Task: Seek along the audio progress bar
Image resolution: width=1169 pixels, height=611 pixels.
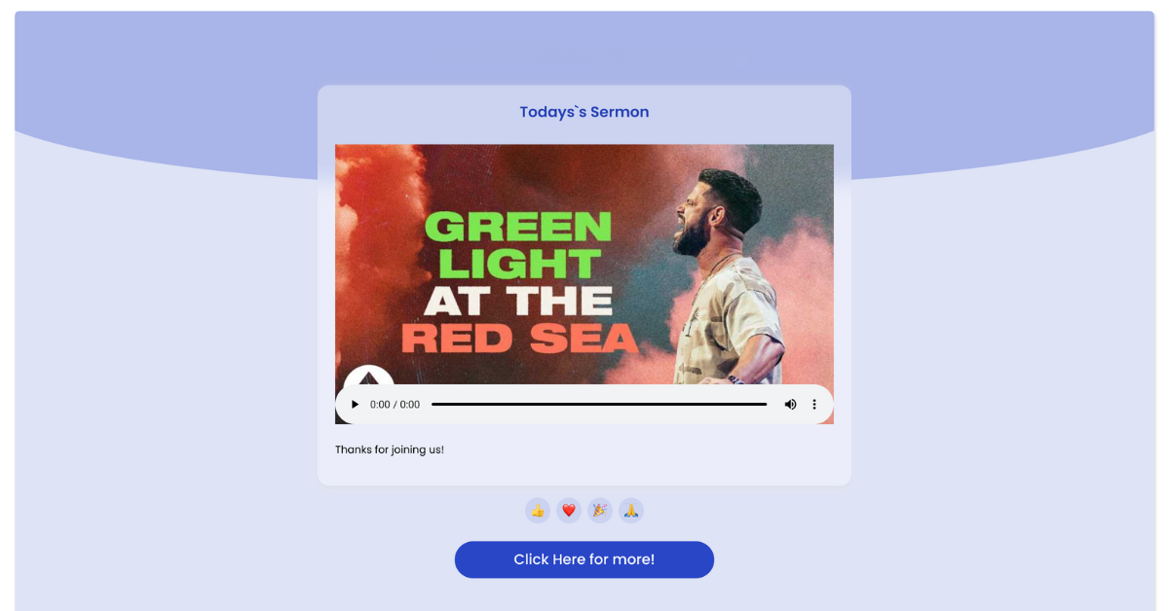Action: 599,404
